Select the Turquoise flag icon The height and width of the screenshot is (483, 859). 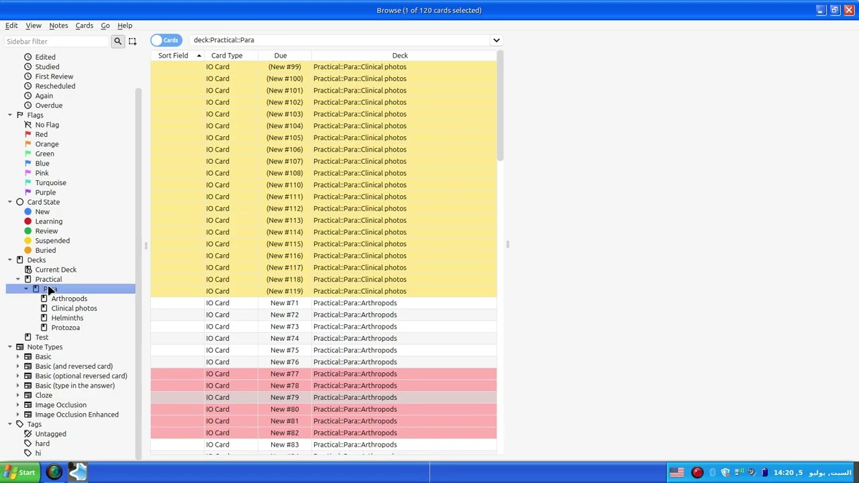pyautogui.click(x=28, y=183)
